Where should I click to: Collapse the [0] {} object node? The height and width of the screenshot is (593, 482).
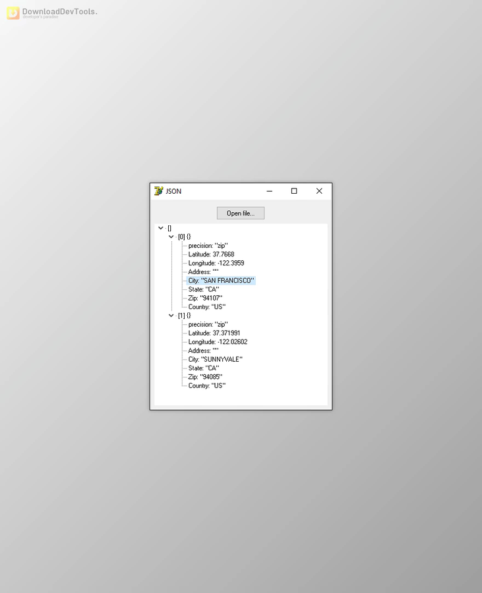click(x=171, y=237)
